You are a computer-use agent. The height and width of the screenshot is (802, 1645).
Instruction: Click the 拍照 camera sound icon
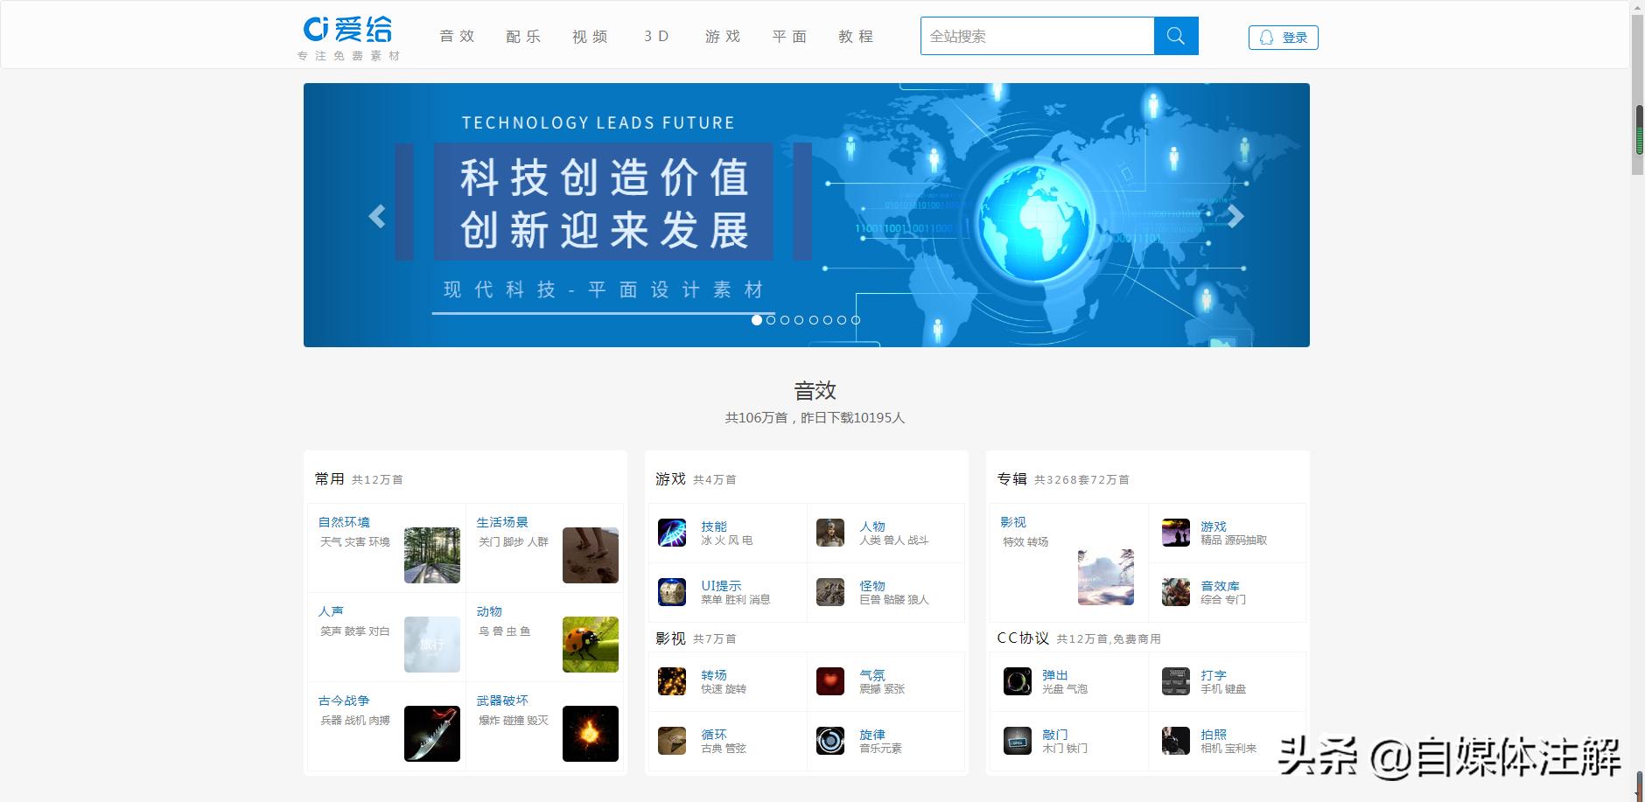point(1177,741)
